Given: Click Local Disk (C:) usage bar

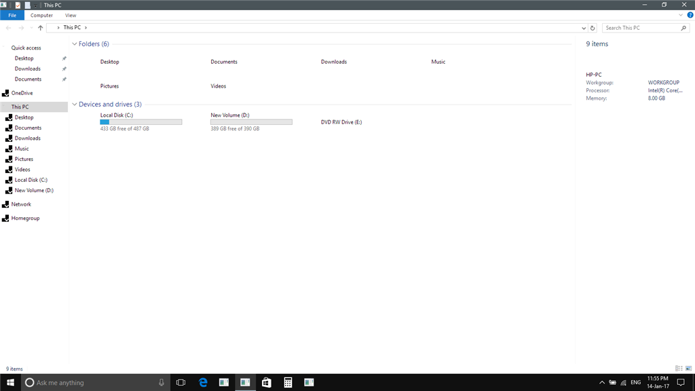Looking at the screenshot, I should tap(141, 122).
